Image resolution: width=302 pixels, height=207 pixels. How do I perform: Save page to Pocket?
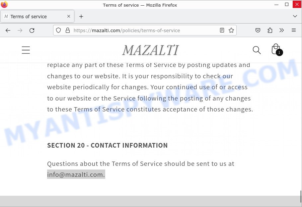pyautogui.click(x=258, y=30)
